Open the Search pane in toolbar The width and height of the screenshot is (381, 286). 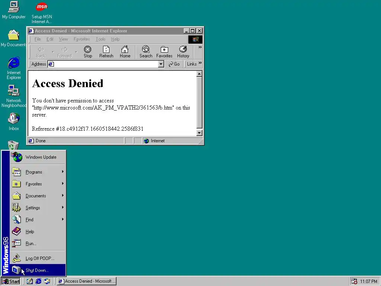pyautogui.click(x=146, y=52)
